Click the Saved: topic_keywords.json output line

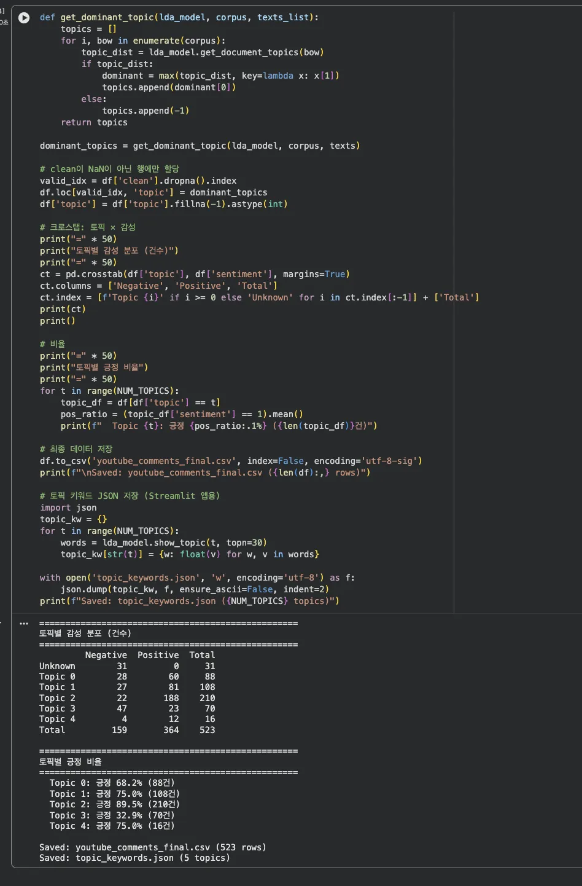tap(135, 857)
